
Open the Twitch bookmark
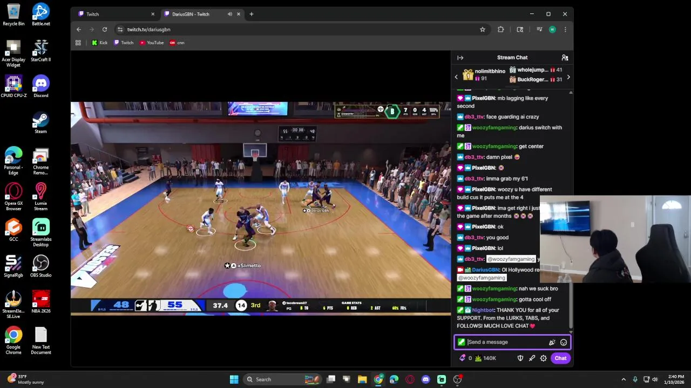tap(124, 43)
